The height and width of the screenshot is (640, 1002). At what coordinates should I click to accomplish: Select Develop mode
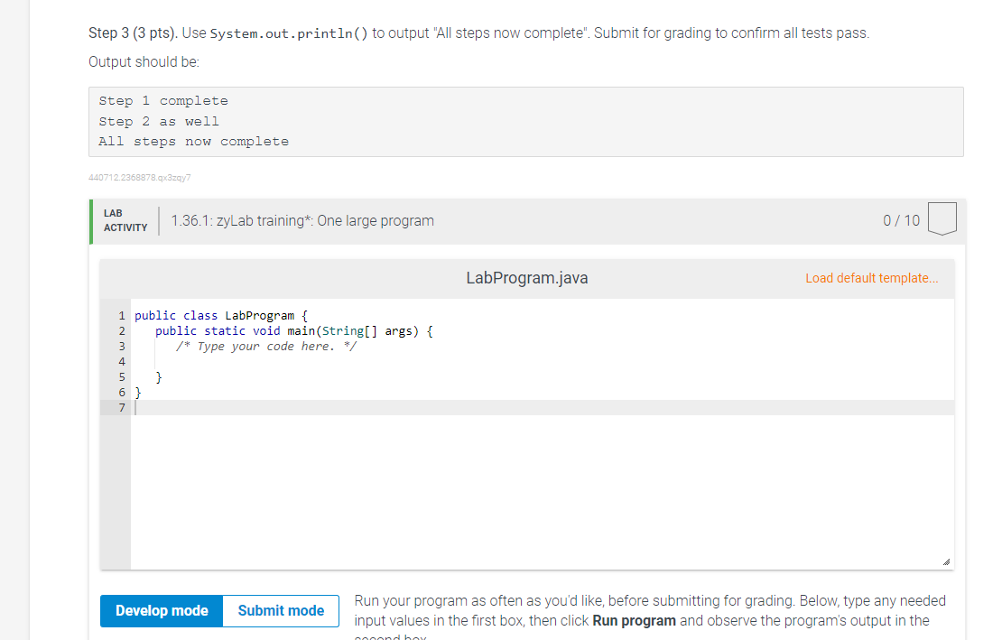click(161, 610)
